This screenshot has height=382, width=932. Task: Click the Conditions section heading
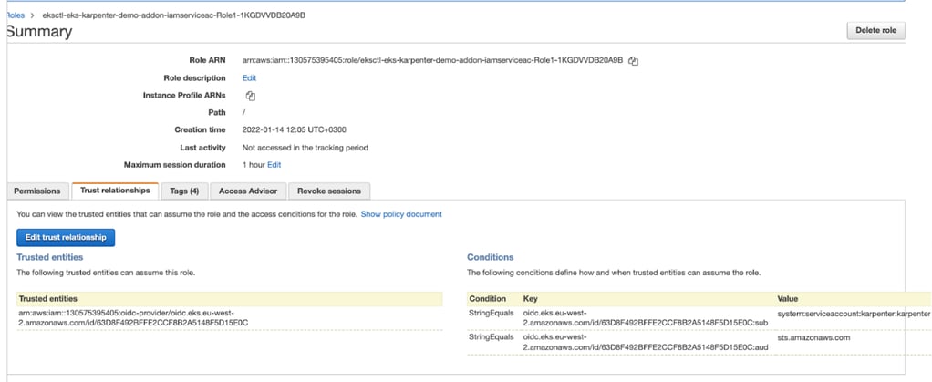[x=491, y=257]
